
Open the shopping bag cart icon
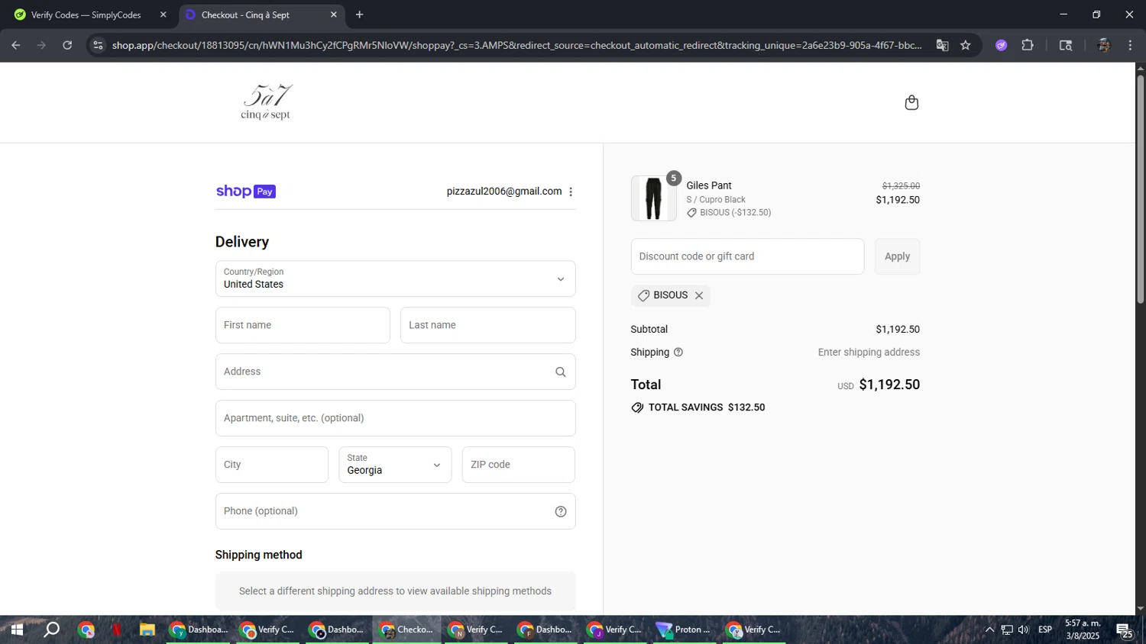point(911,103)
